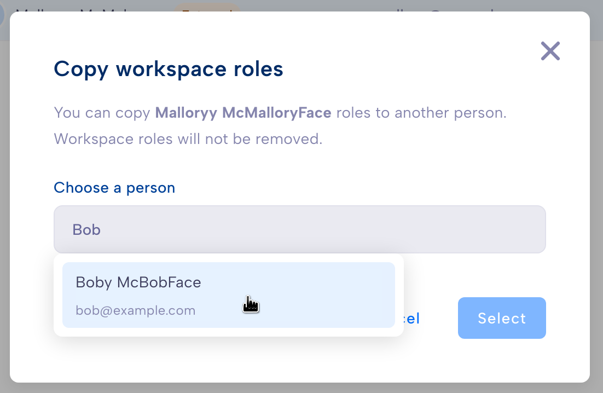Click the partially hidden Cancel link
This screenshot has width=603, height=393.
click(412, 319)
